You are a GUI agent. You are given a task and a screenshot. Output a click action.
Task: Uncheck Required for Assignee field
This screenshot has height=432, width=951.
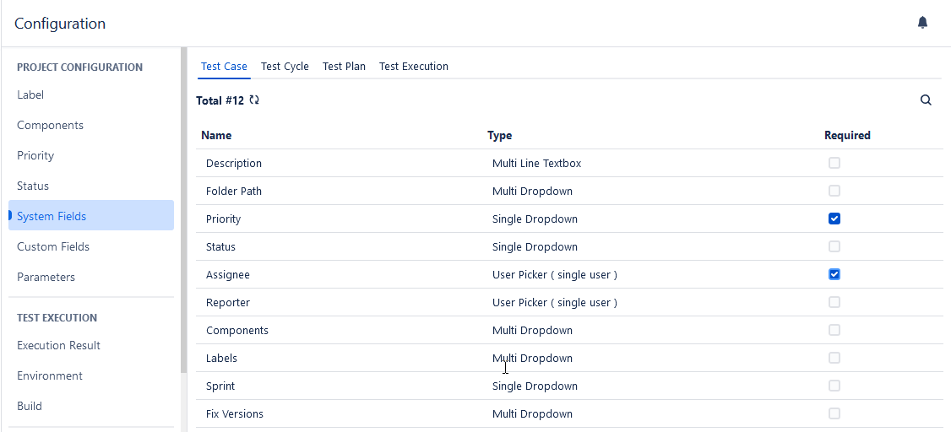click(834, 274)
